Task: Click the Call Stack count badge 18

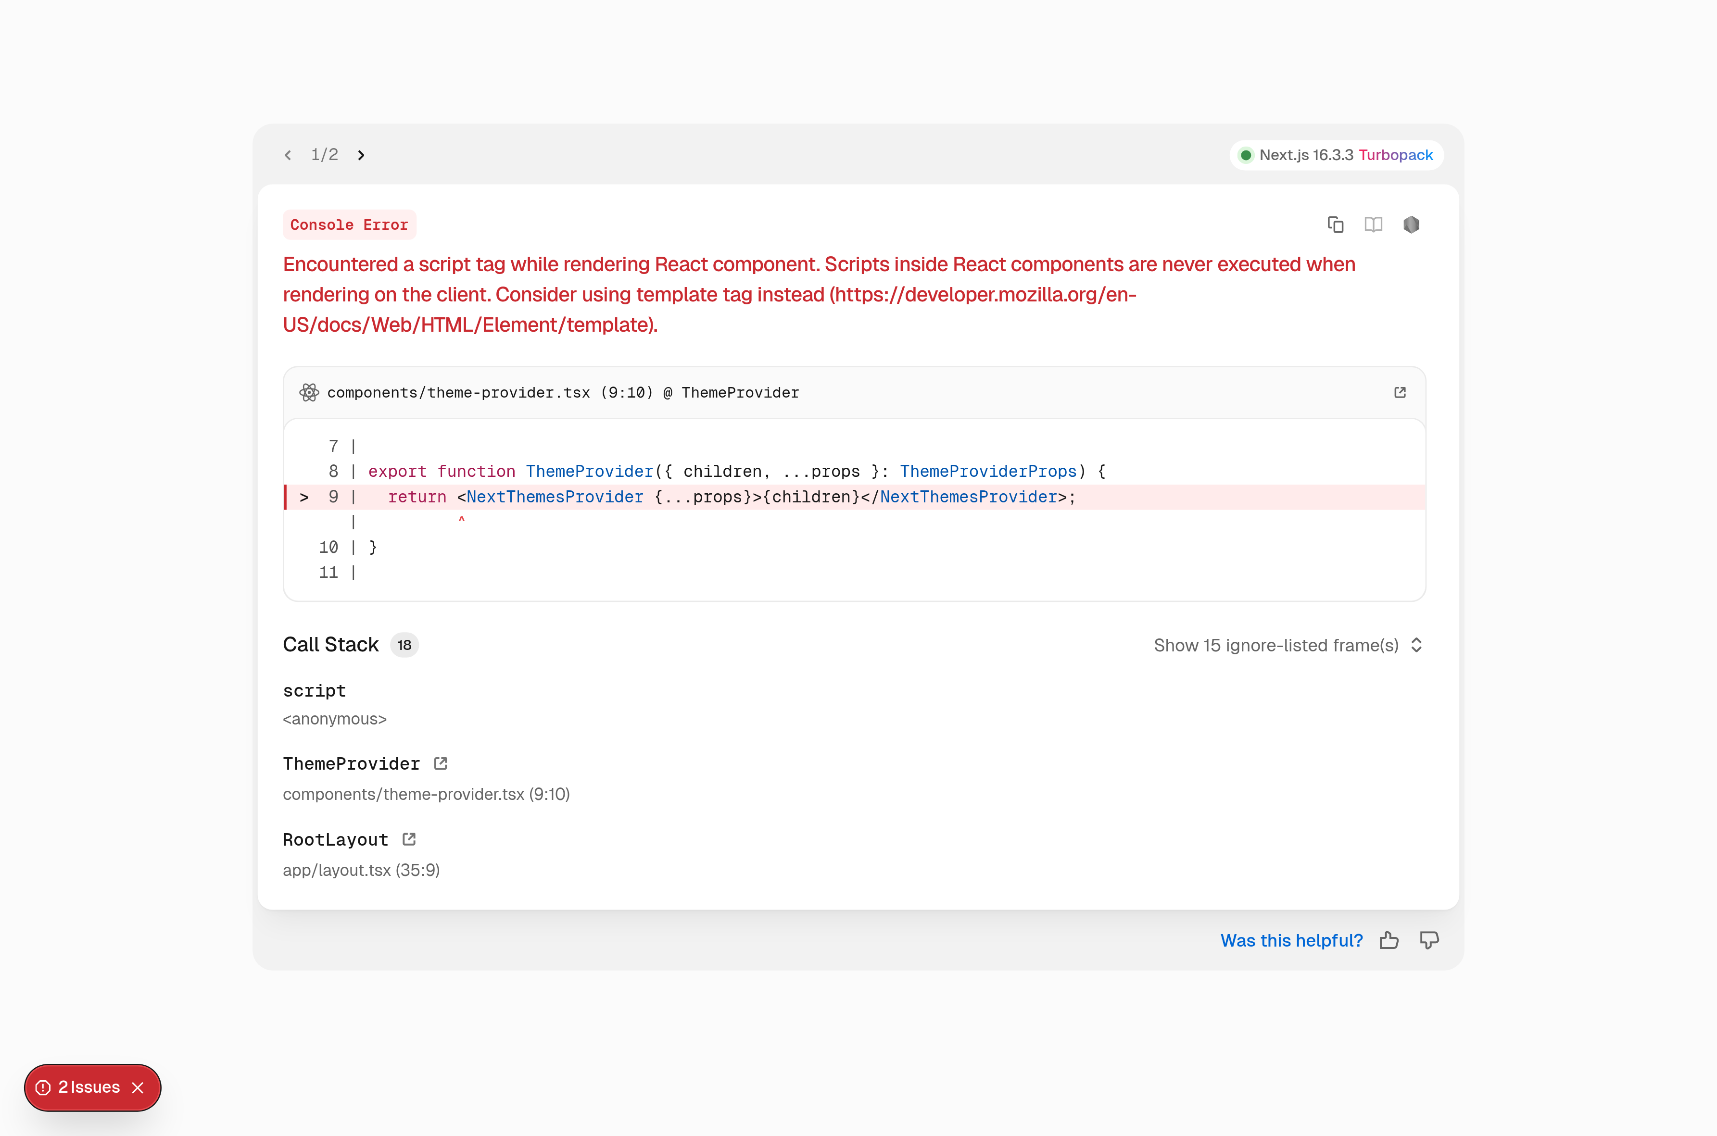Action: point(404,645)
